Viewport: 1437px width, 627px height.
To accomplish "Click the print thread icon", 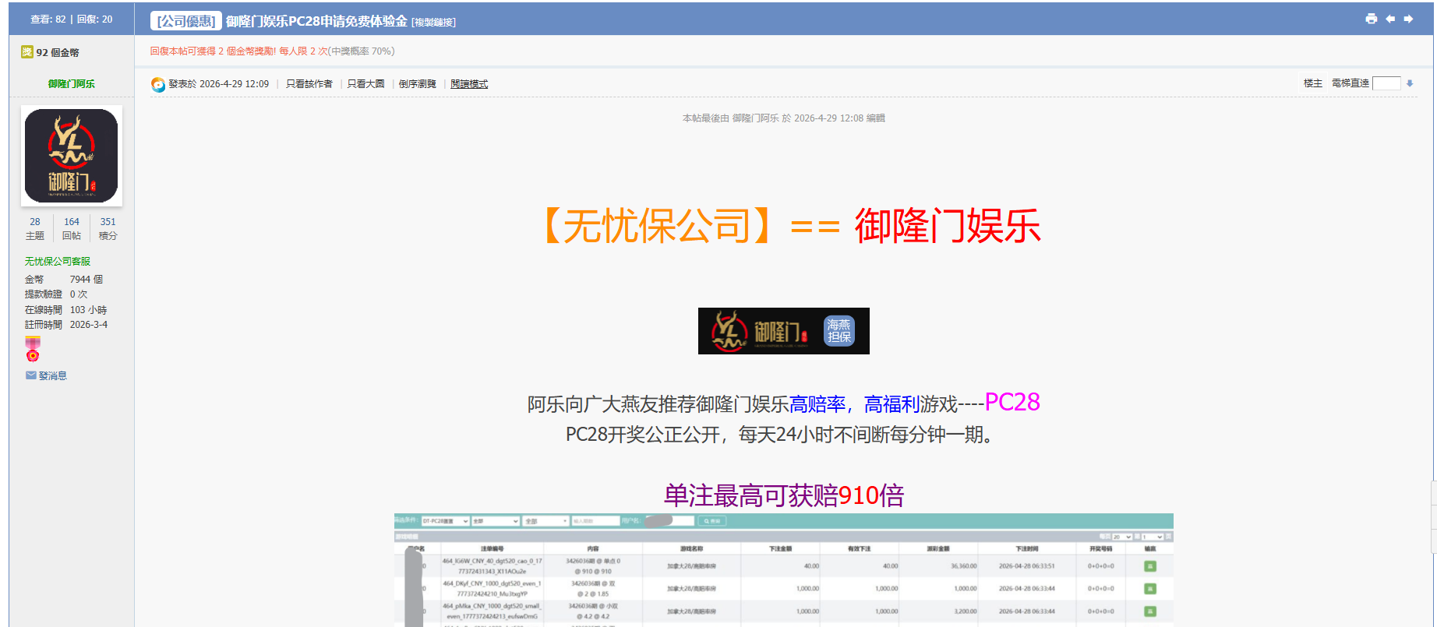I will pyautogui.click(x=1371, y=19).
